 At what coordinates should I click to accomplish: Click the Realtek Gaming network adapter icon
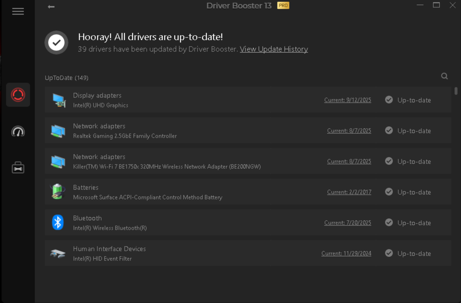[x=58, y=131]
